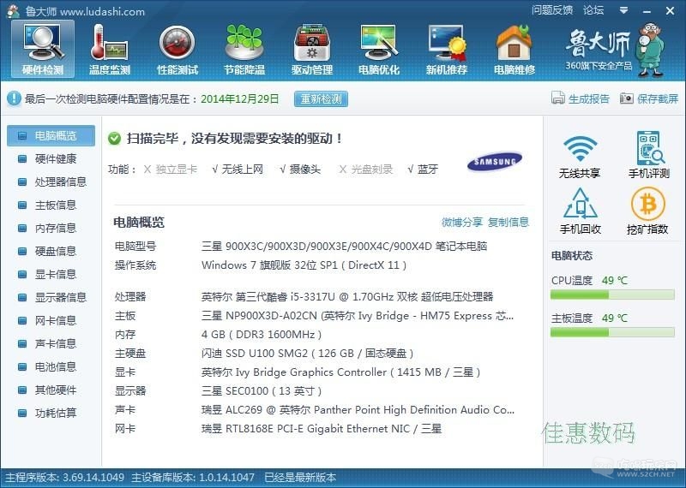Click the memory value 4 GB DDR3
Viewport: 686px width, 488px height.
[x=262, y=335]
